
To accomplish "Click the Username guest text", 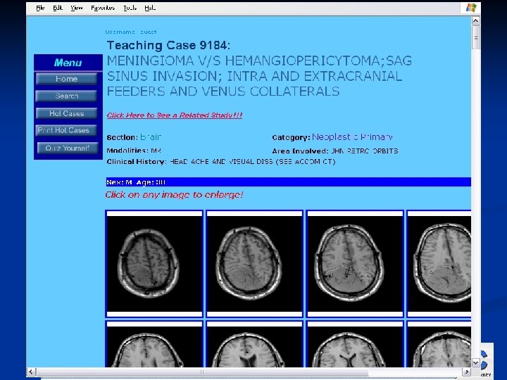I will coord(131,32).
